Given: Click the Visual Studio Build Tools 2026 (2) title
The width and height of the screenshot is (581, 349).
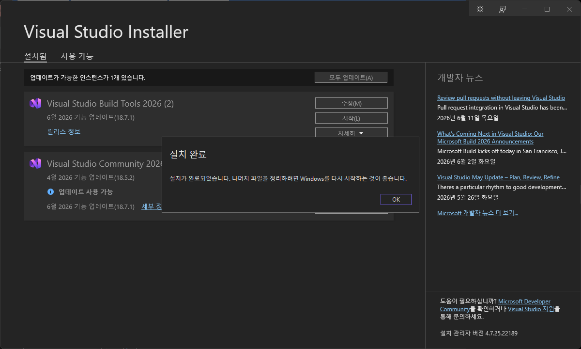Looking at the screenshot, I should 110,103.
